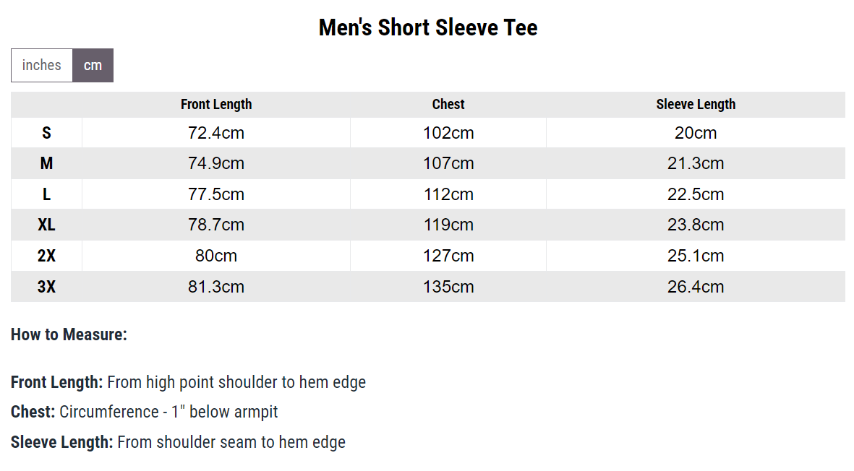Screen dimensions: 854x471
Task: Select the Front Length column header
Action: [x=216, y=105]
